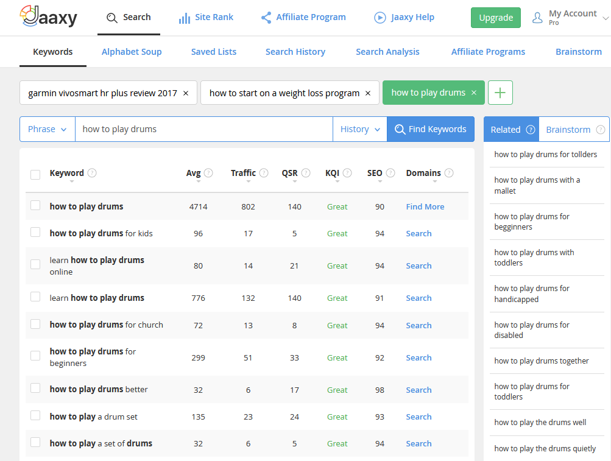Screen dimensions: 611x461
Task: Open the History dropdown
Action: (x=360, y=129)
